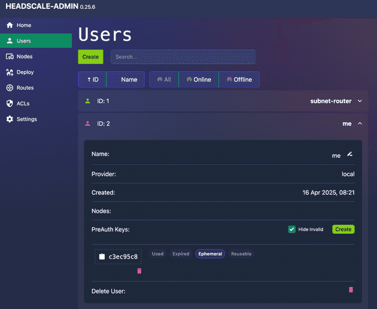
Task: Click the pencil icon to edit user name
Action: [350, 155]
